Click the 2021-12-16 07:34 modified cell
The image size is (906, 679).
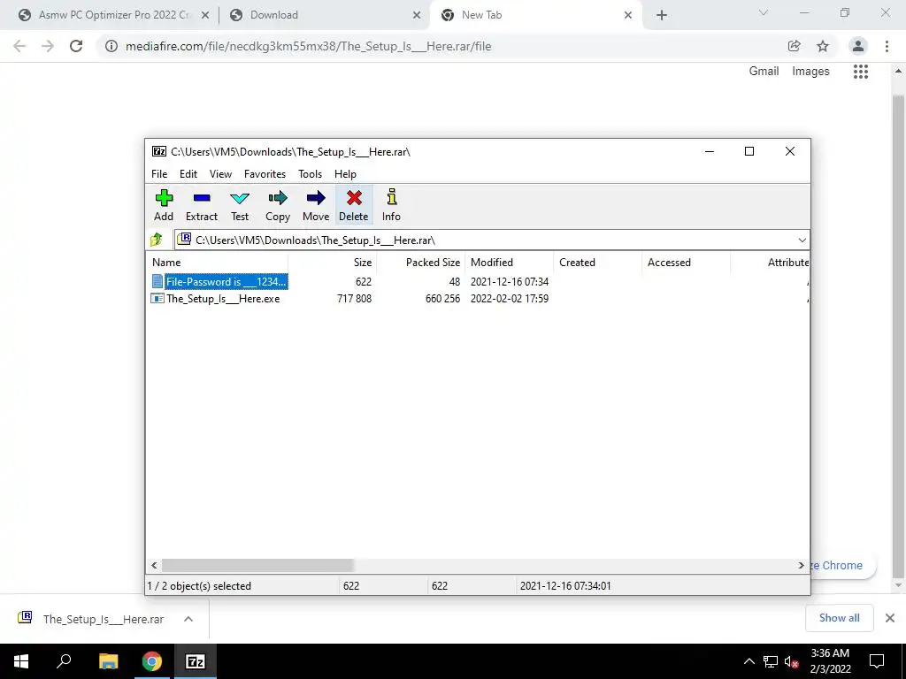[509, 282]
